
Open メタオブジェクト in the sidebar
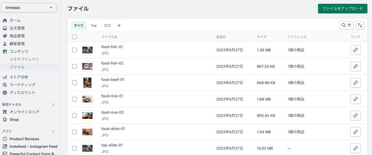24,59
